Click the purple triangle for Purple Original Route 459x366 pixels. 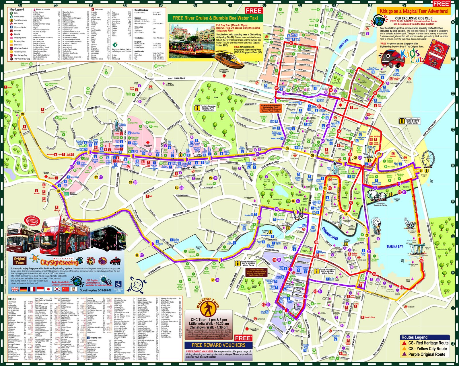tap(404, 354)
